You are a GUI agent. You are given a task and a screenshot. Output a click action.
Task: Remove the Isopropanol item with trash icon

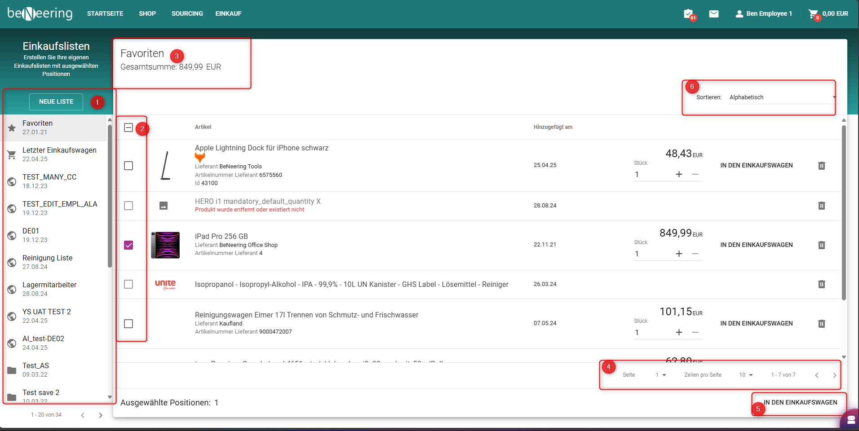(821, 284)
